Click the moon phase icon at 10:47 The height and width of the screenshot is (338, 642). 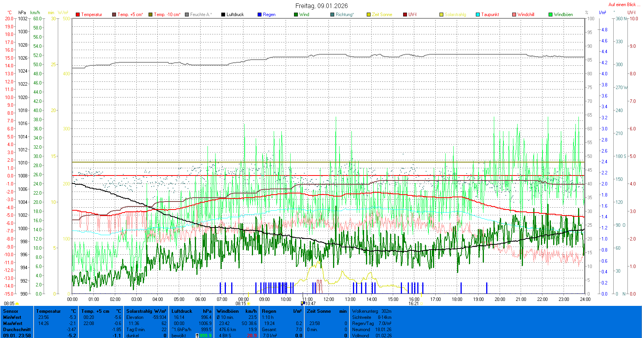click(x=303, y=303)
